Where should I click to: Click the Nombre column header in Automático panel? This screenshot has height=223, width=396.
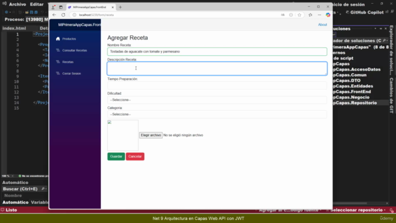13,196
